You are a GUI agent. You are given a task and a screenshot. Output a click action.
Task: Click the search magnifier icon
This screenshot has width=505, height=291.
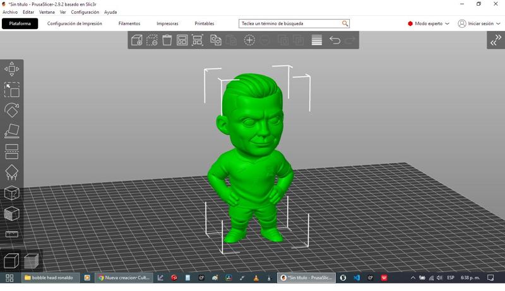(345, 23)
